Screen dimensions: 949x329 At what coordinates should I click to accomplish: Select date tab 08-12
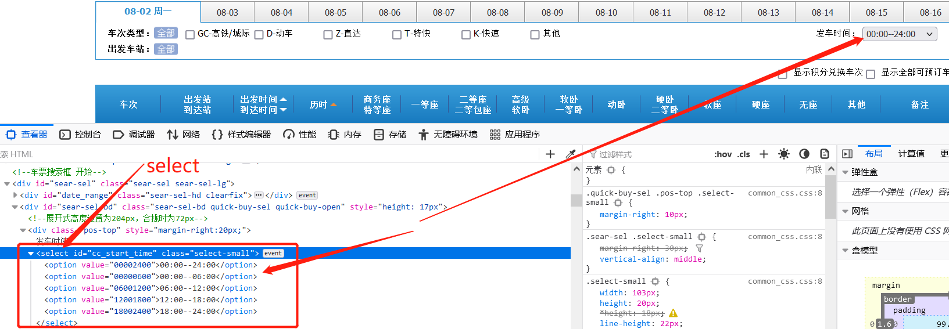click(x=714, y=12)
